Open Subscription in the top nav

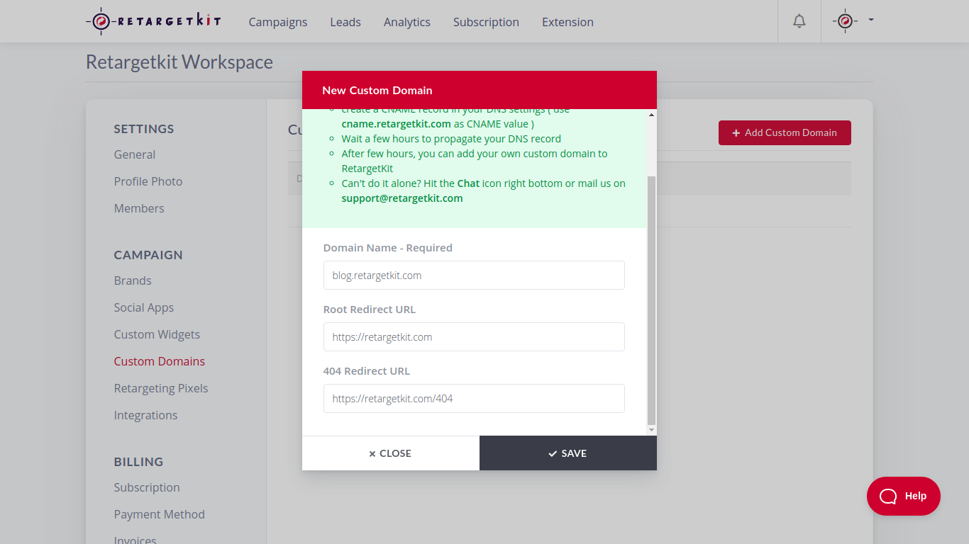[x=486, y=22]
